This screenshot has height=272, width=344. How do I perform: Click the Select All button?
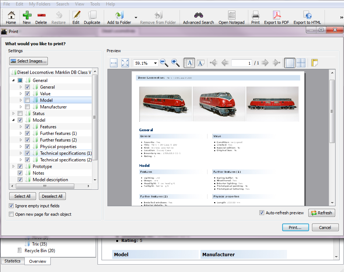[x=22, y=196]
